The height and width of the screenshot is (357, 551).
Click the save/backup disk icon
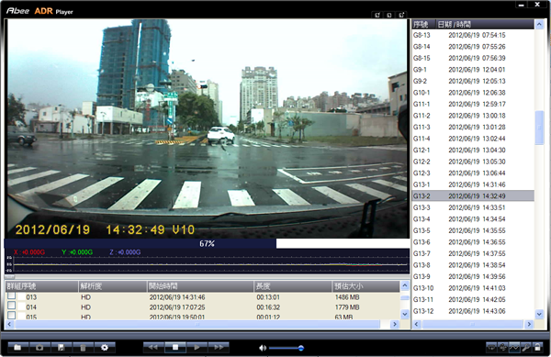point(62,348)
